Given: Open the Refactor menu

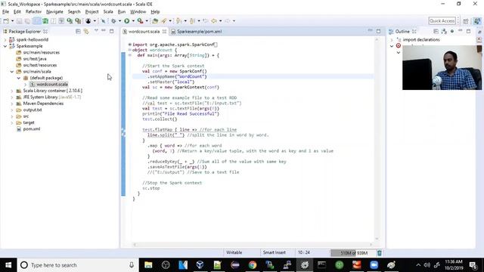Looking at the screenshot, I should 33,12.
